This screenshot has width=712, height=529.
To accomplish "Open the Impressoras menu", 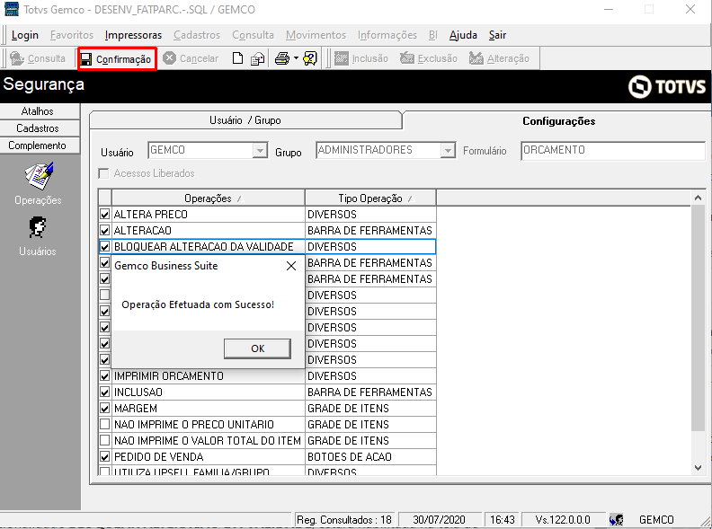I will 133,35.
